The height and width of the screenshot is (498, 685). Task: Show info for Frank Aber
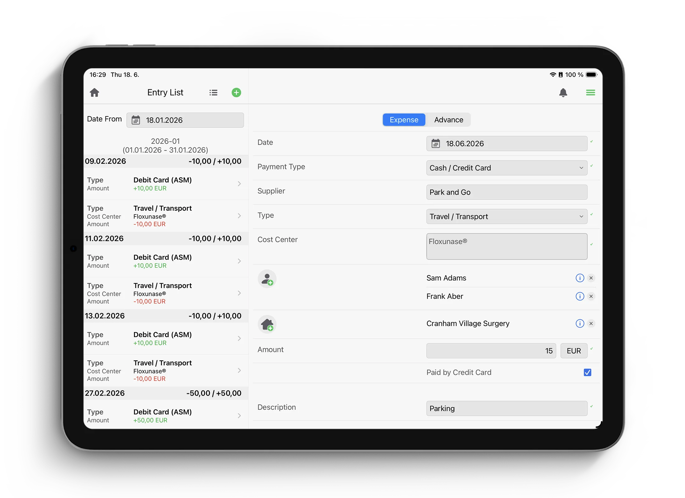(580, 296)
